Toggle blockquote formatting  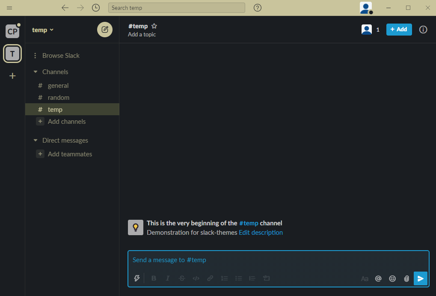click(x=252, y=278)
